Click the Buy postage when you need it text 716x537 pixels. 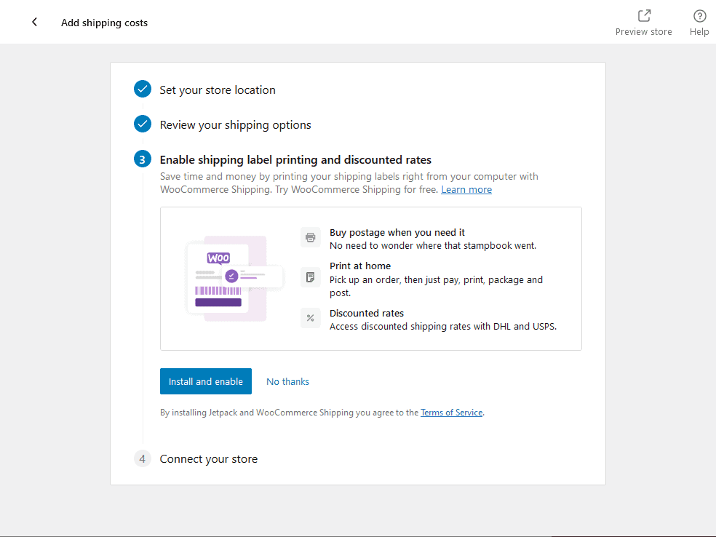point(397,232)
